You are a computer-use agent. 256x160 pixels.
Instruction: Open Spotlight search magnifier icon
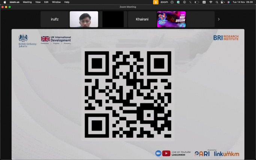[217, 2]
